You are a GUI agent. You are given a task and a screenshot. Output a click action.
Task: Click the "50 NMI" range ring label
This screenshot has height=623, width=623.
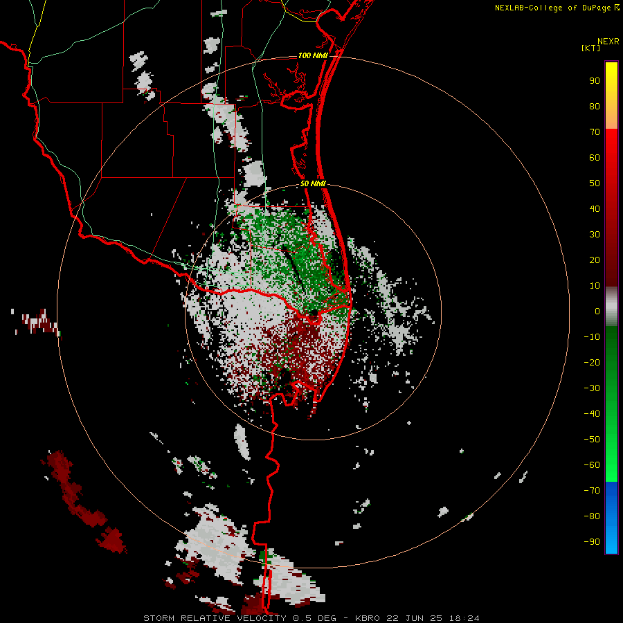click(313, 183)
